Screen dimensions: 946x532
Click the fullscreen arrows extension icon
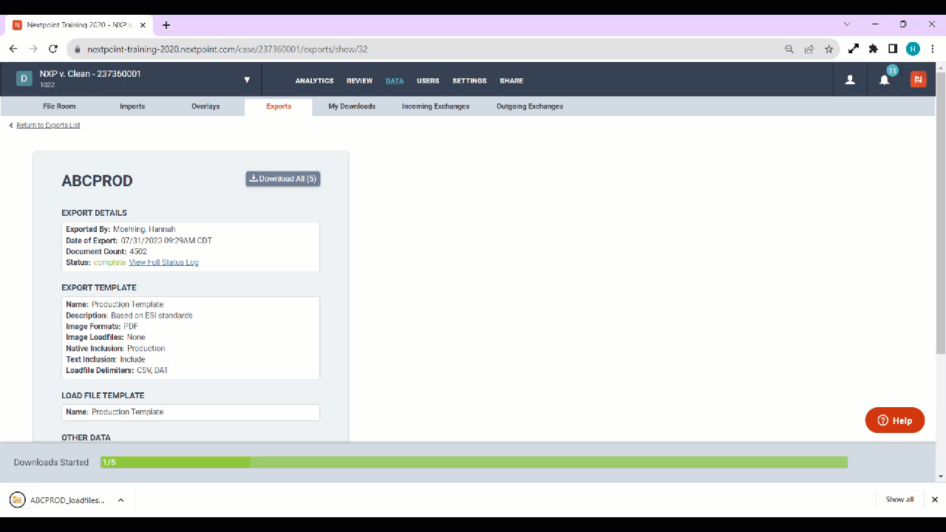click(854, 49)
